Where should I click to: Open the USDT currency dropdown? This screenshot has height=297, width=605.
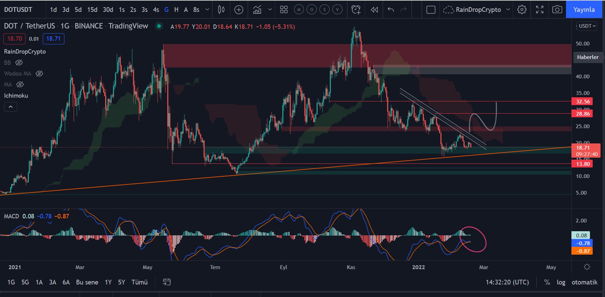[587, 26]
